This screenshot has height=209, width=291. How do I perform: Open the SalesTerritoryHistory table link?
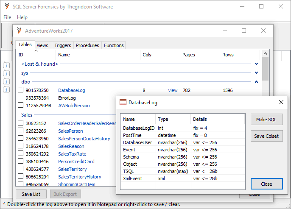(80, 176)
